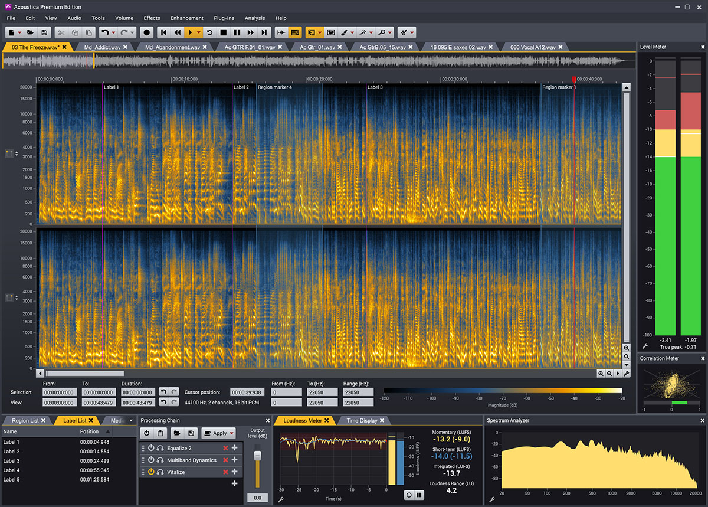Add an effect after Multiband Dynamics with its plus
Viewport: 708px width, 507px height.
[234, 460]
